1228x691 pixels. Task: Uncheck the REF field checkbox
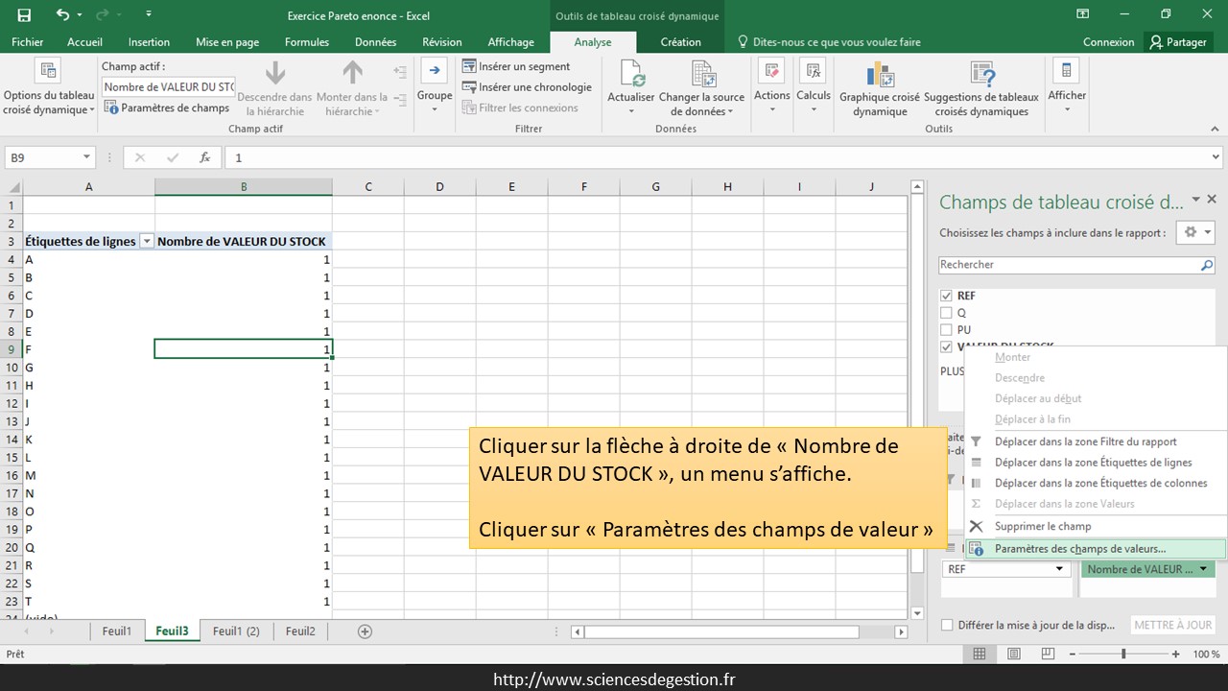(947, 297)
